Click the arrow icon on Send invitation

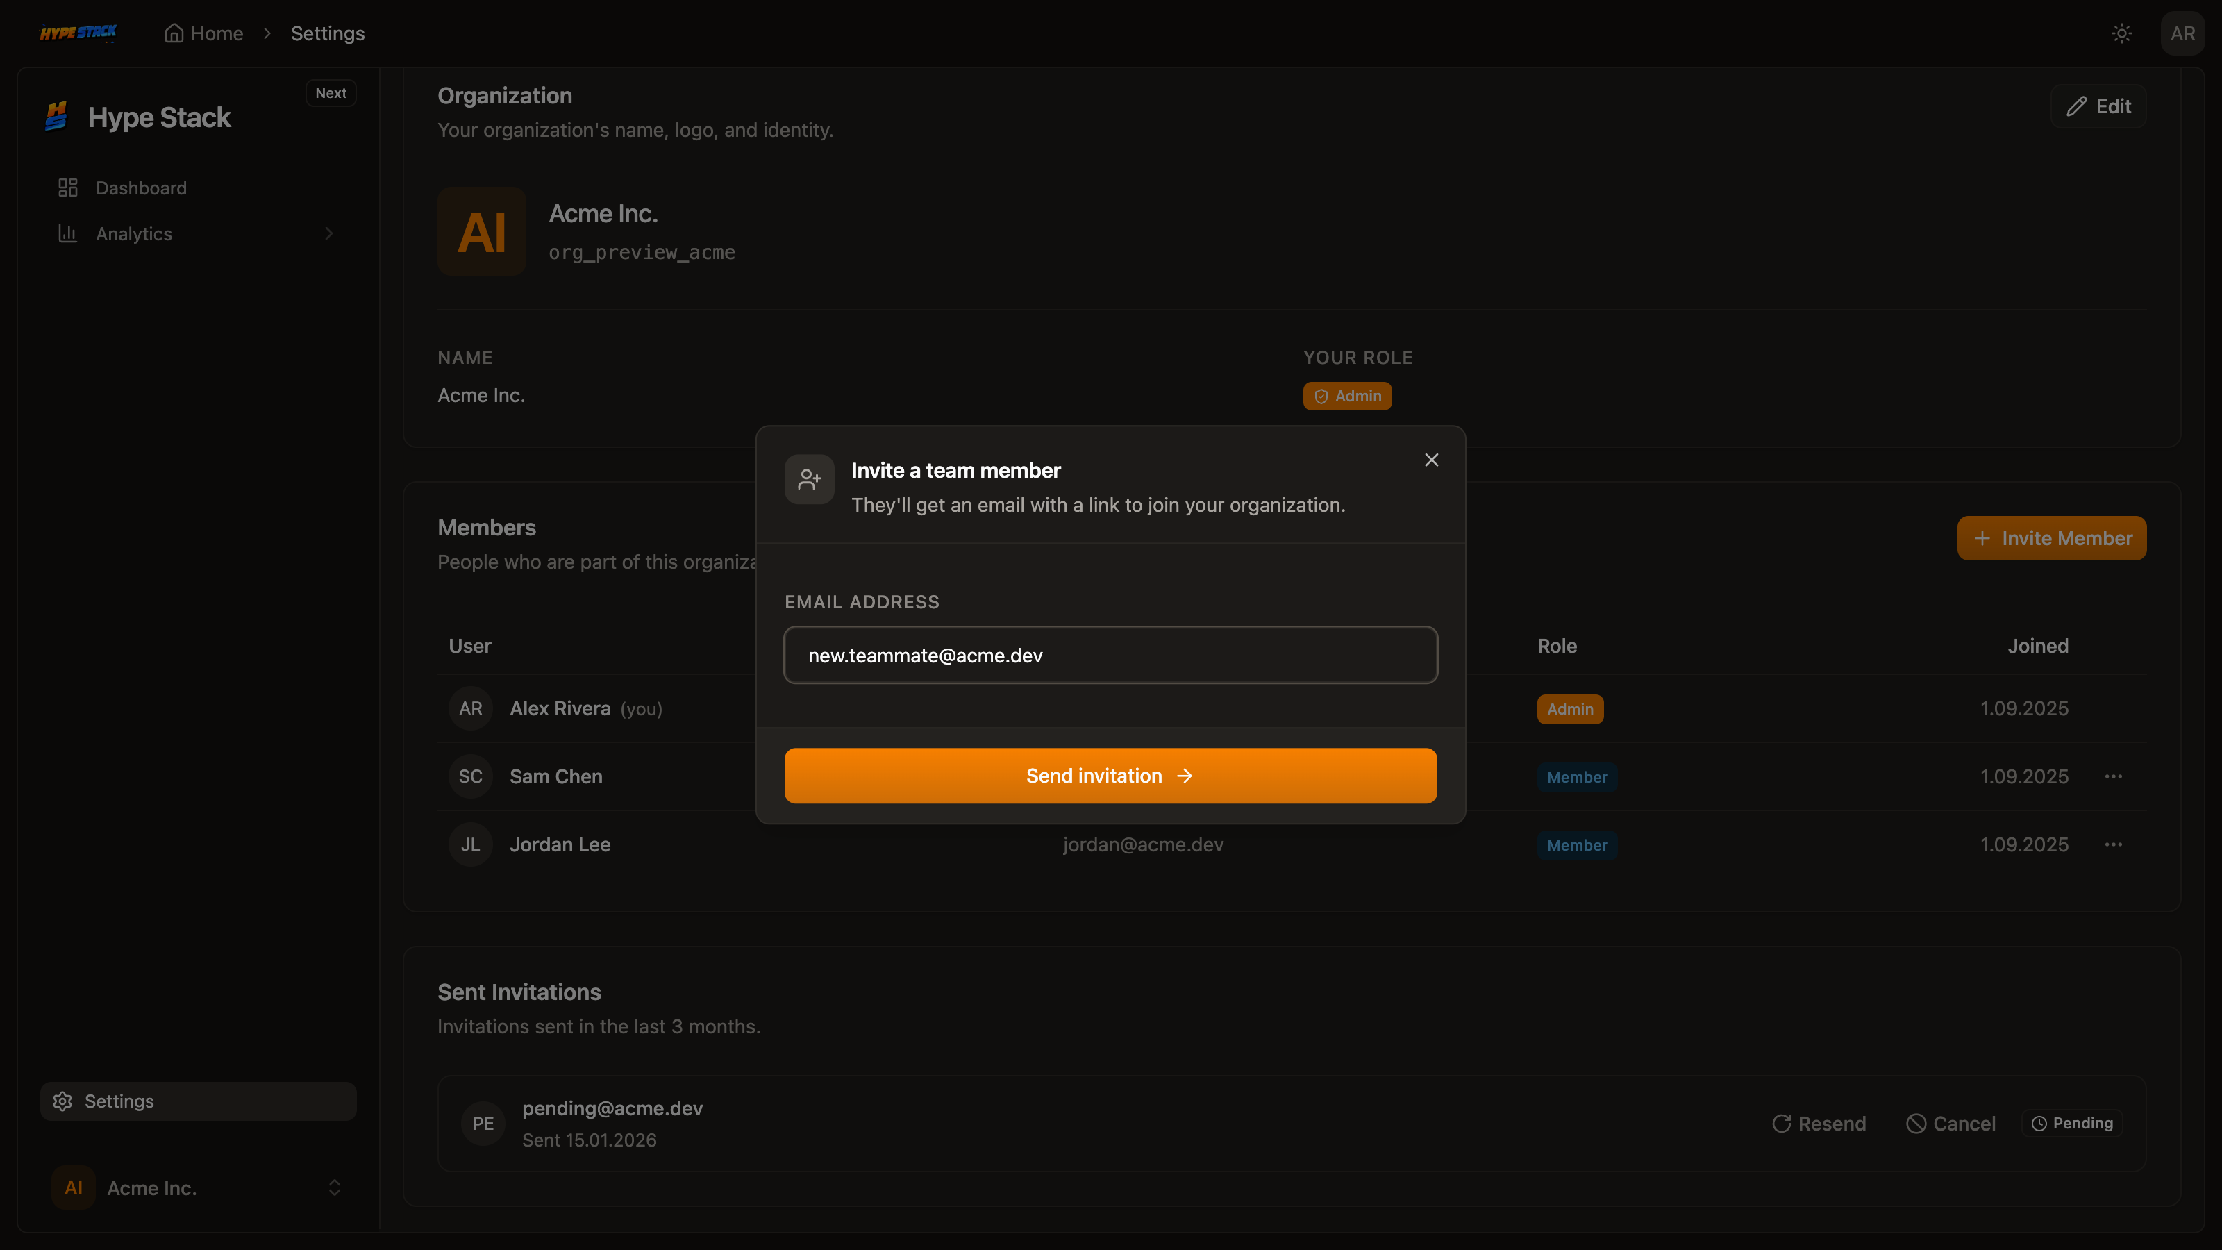[x=1185, y=776]
